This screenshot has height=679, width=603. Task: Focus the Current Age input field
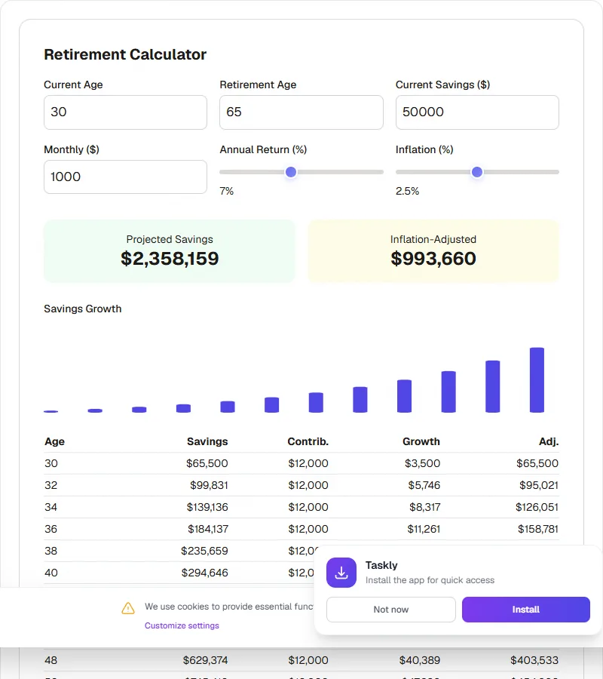125,112
